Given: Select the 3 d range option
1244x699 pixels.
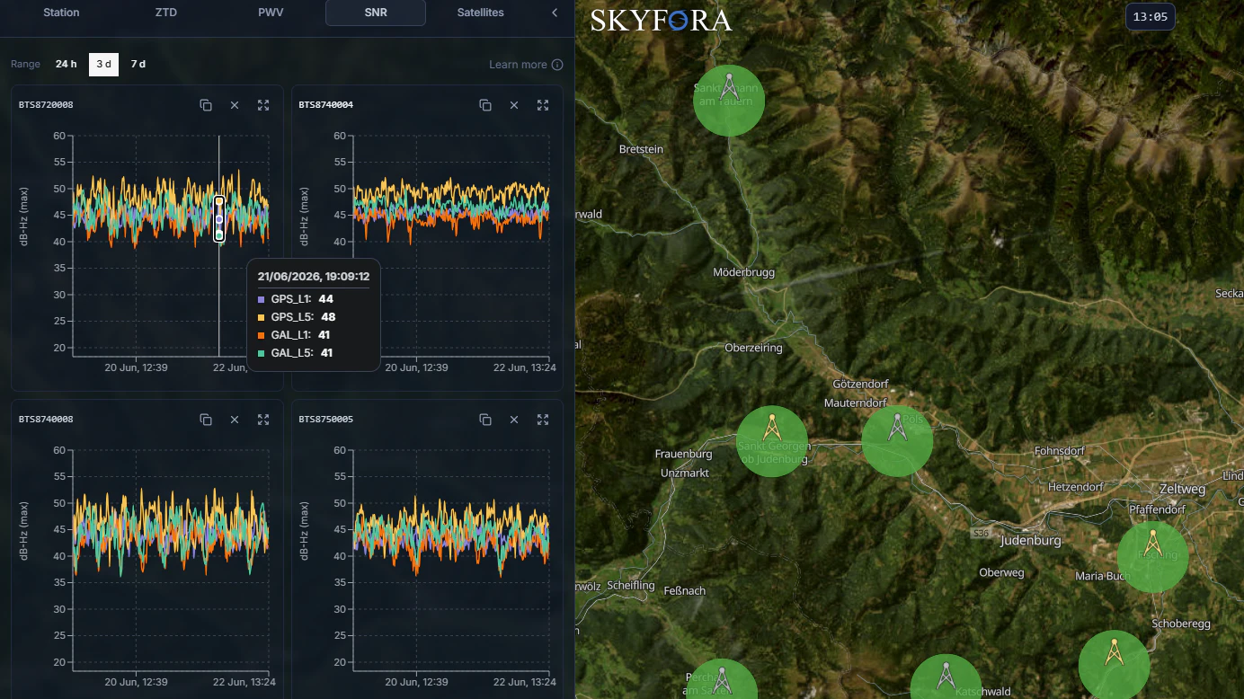Looking at the screenshot, I should click(104, 65).
